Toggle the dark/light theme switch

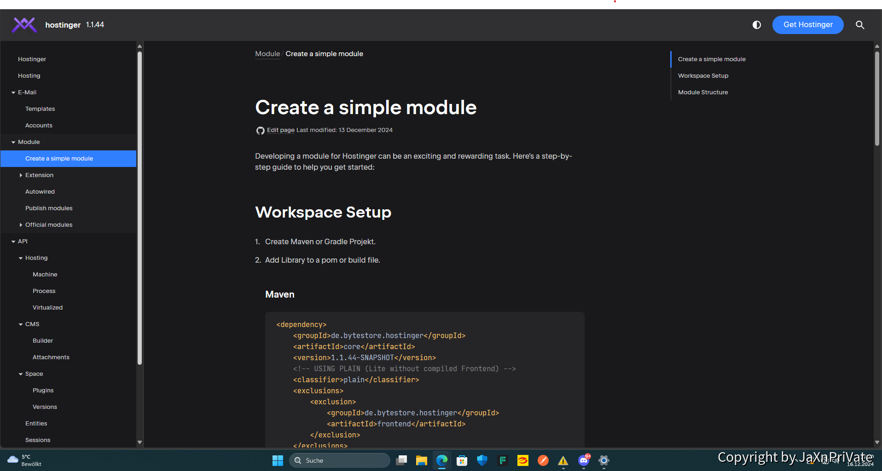point(756,25)
